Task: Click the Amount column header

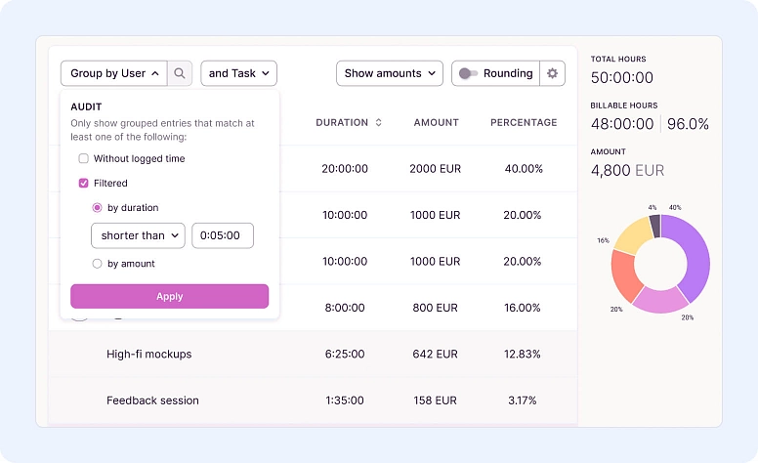Action: coord(436,123)
